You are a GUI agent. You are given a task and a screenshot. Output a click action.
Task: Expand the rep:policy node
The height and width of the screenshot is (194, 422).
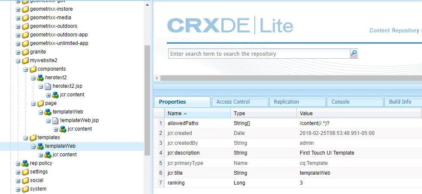click(18, 163)
